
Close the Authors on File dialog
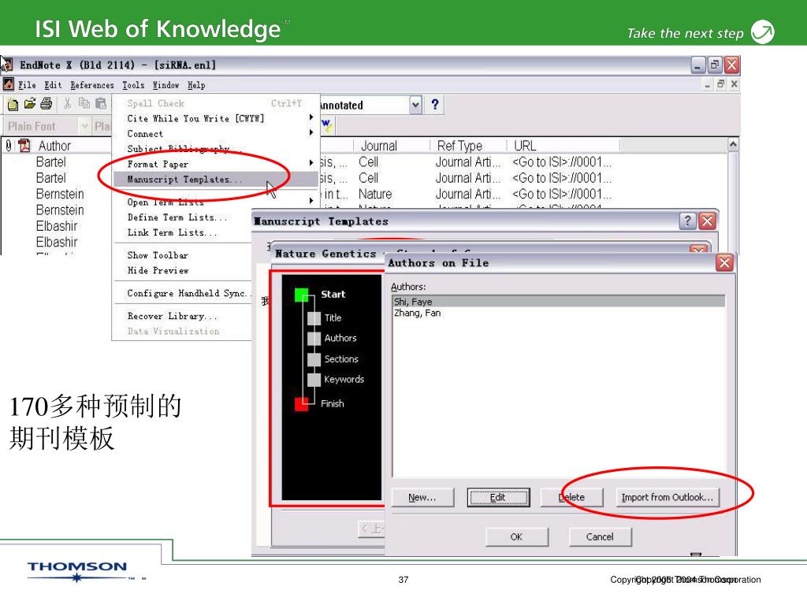725,263
